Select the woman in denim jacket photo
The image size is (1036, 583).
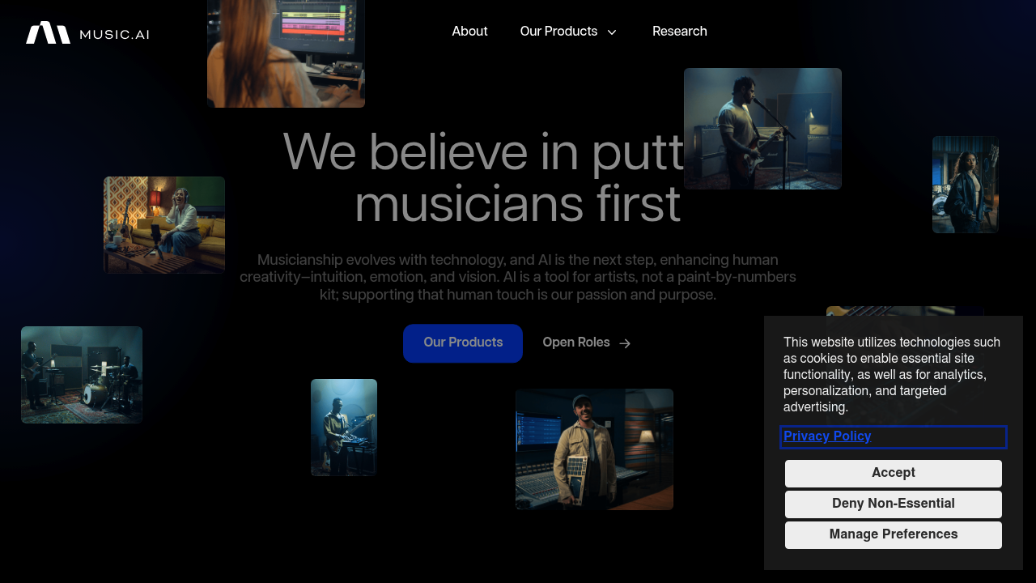(966, 185)
